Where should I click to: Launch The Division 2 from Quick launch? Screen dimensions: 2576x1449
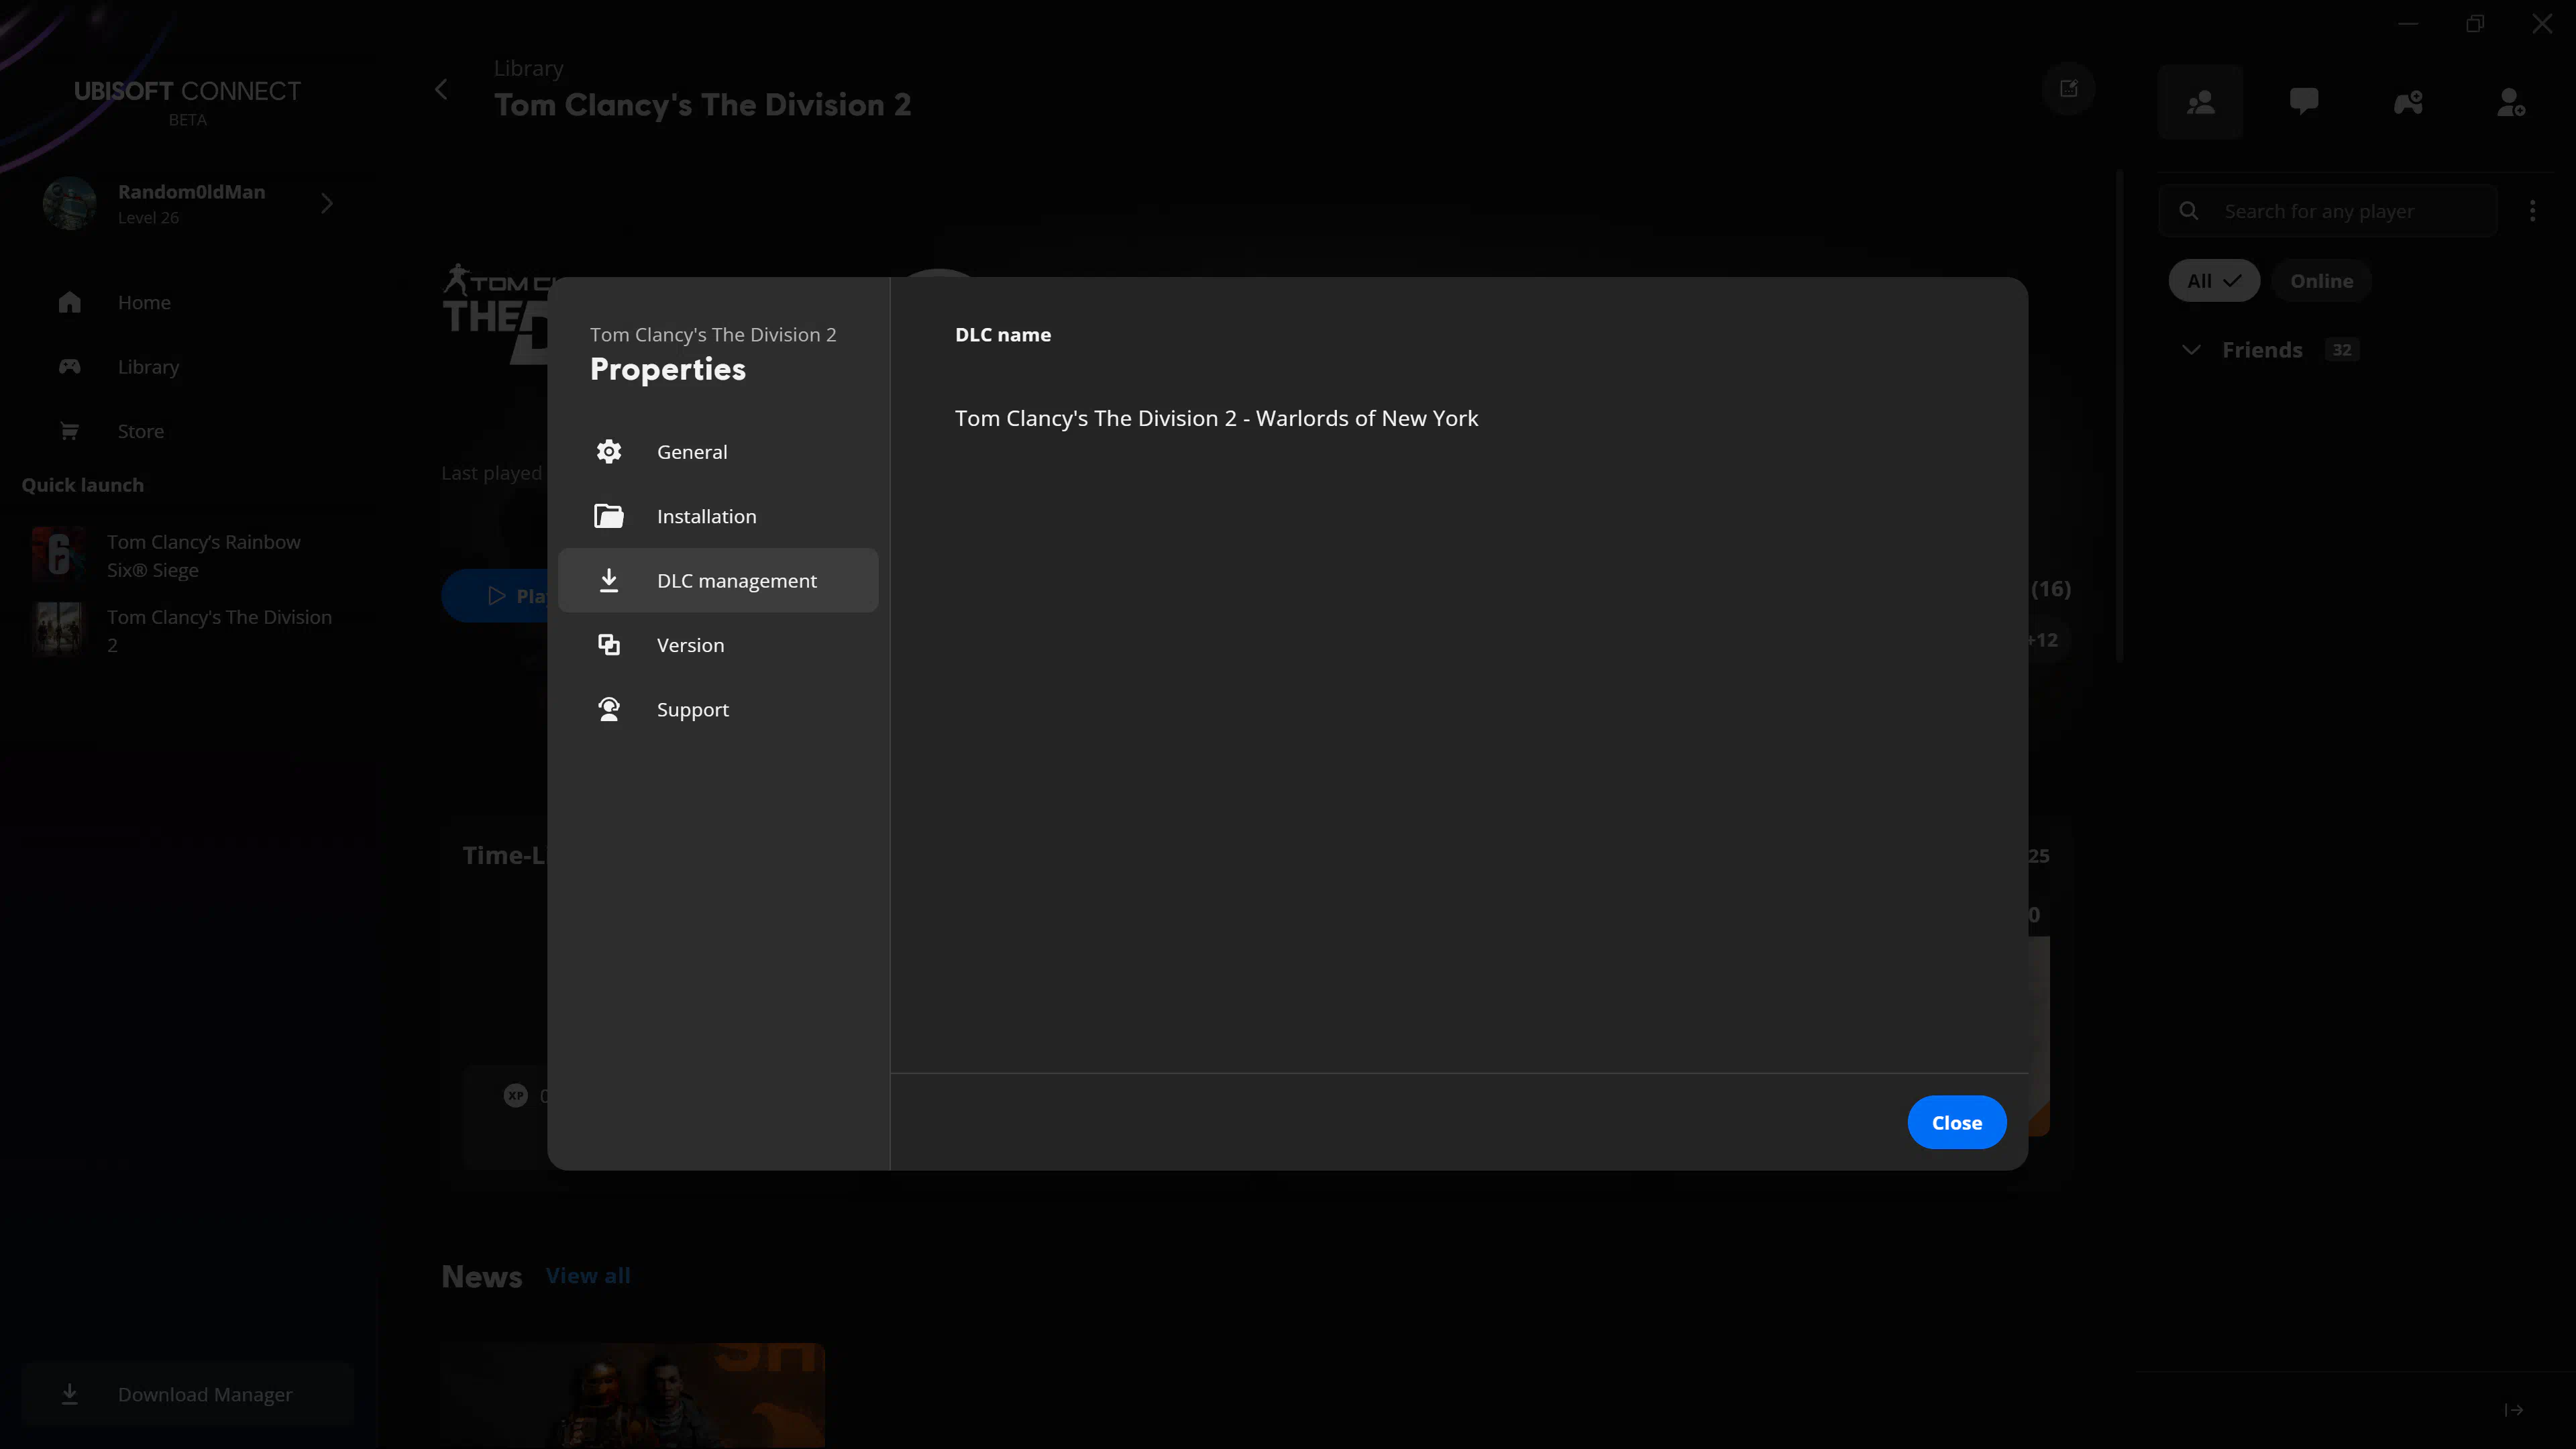coord(188,631)
